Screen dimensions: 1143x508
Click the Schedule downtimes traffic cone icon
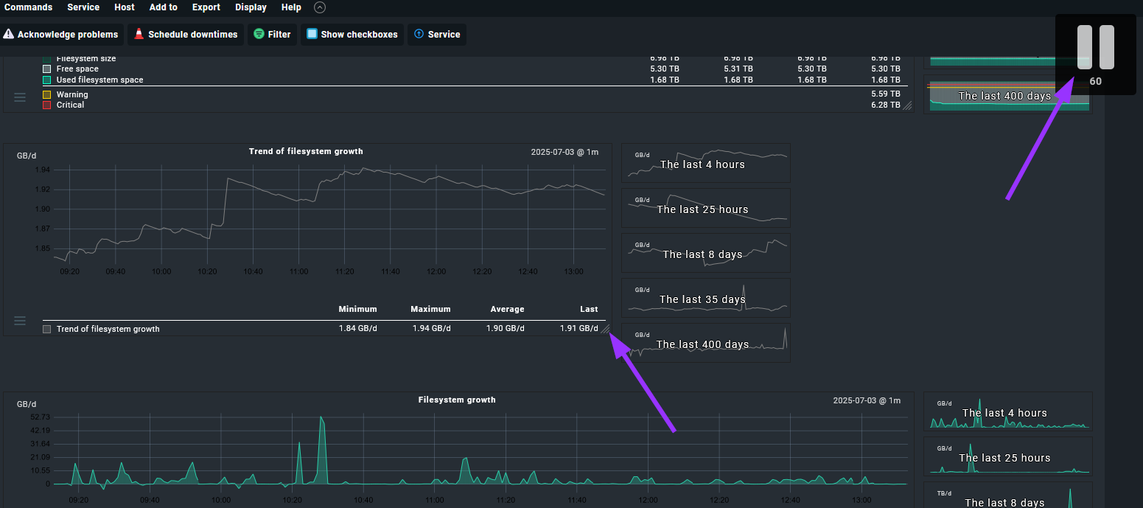point(139,35)
